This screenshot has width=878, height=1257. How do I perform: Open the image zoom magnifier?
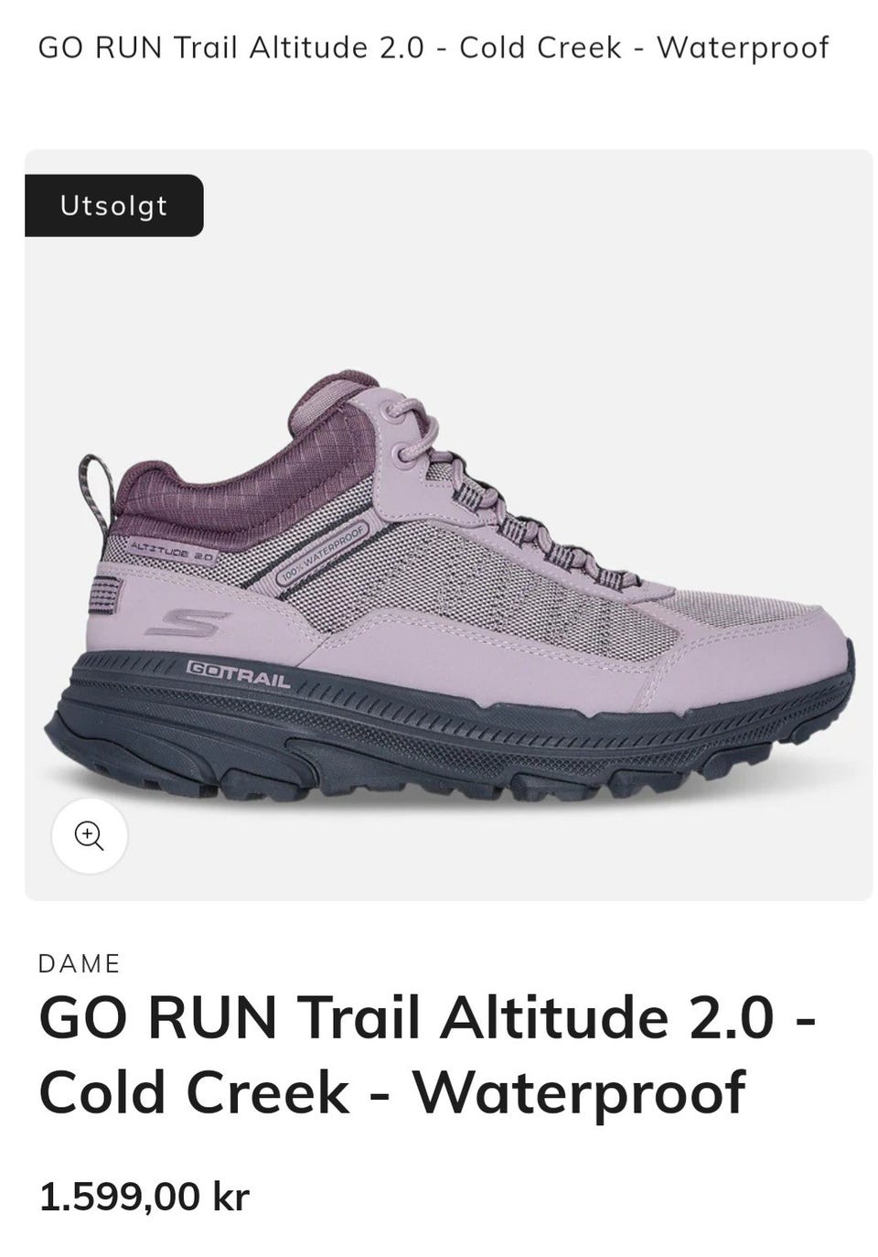pos(90,835)
